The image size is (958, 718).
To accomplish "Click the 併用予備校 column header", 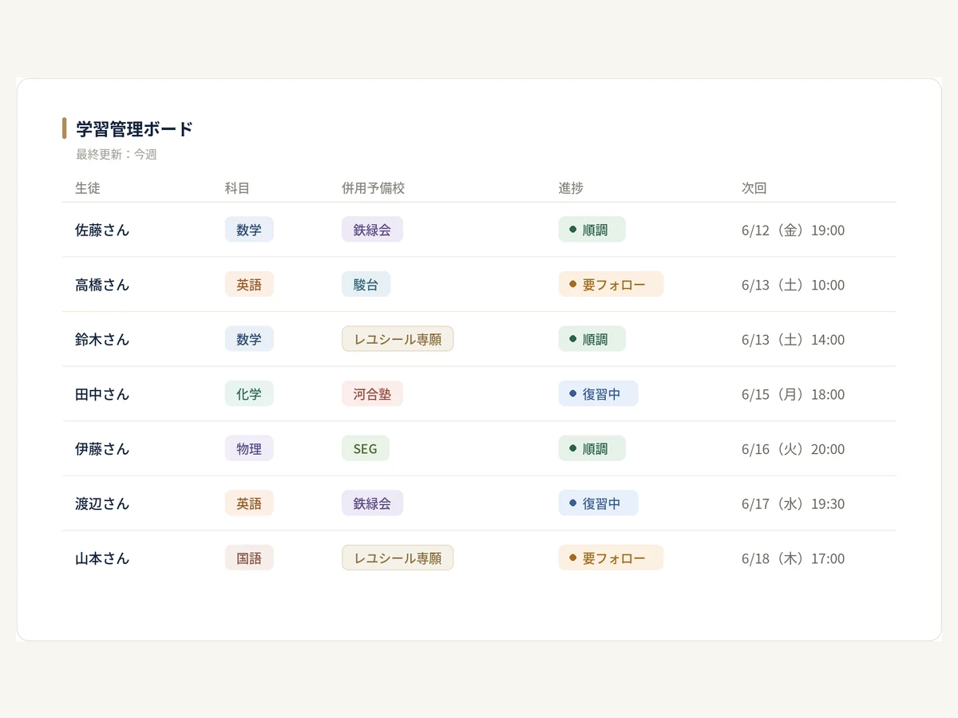I will click(374, 188).
